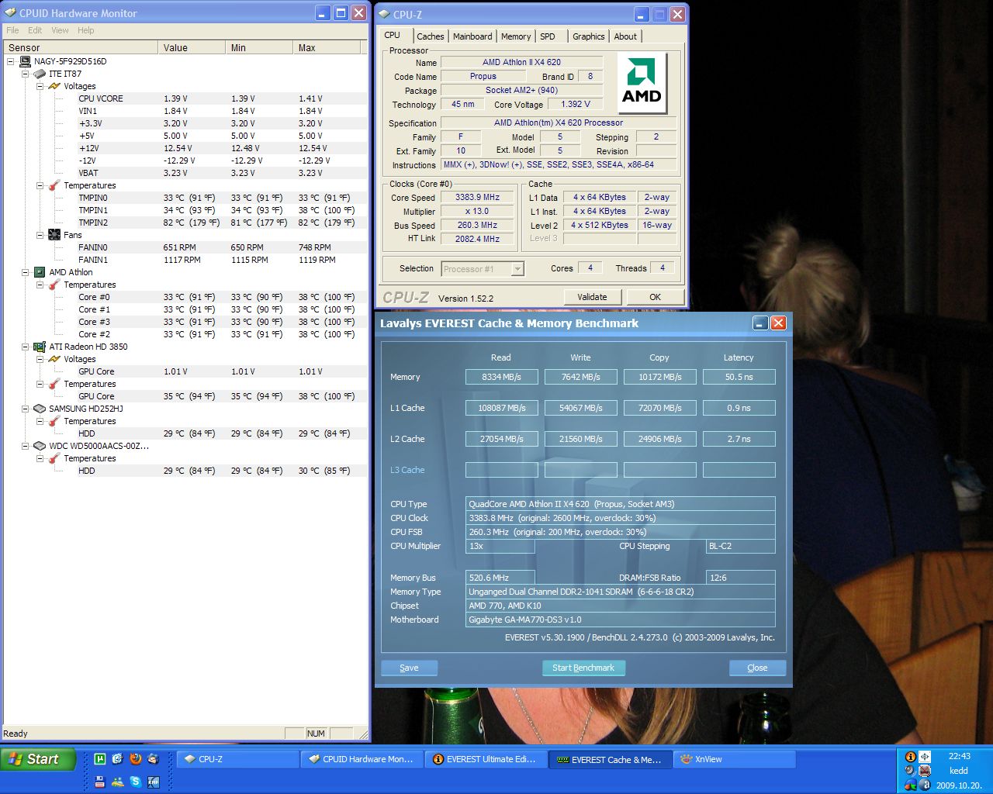Switch to the Graphics tab in CPU-Z
The image size is (993, 794).
click(x=588, y=36)
